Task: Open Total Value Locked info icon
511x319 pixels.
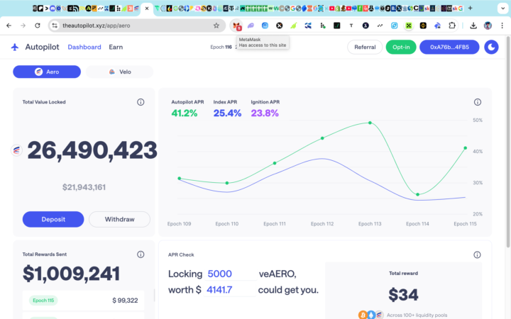Action: click(x=141, y=102)
